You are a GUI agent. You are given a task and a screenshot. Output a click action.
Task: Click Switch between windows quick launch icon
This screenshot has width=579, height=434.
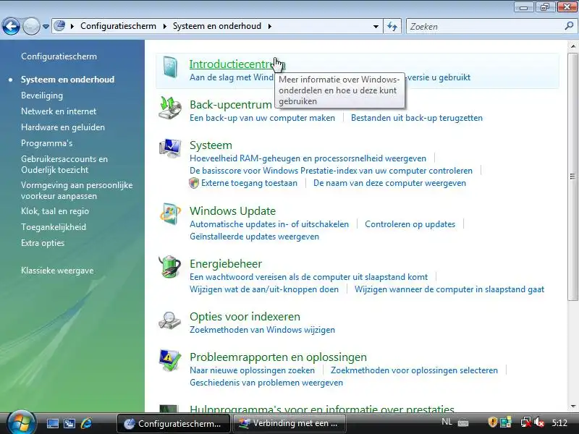(x=69, y=423)
